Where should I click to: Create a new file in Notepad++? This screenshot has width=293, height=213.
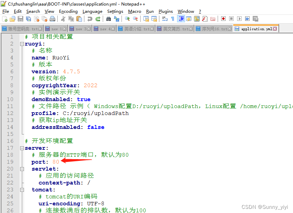(x=4, y=19)
